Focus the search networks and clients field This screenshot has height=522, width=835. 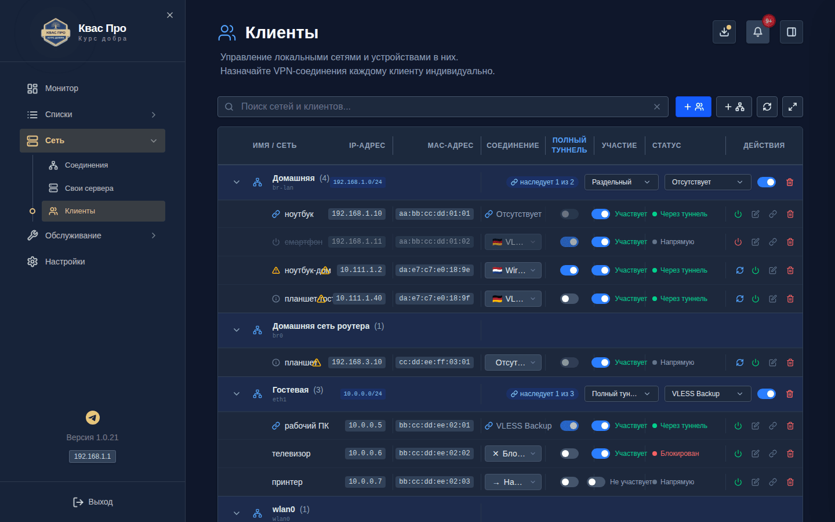click(443, 107)
